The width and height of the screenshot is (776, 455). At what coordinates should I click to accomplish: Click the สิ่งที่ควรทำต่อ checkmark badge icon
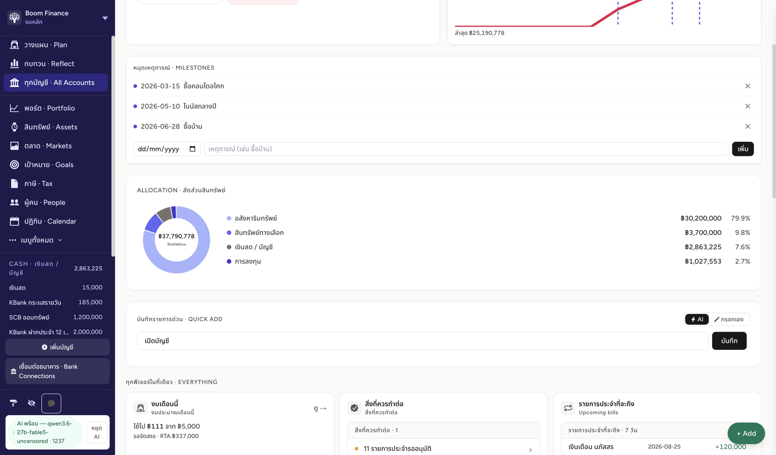(x=354, y=408)
